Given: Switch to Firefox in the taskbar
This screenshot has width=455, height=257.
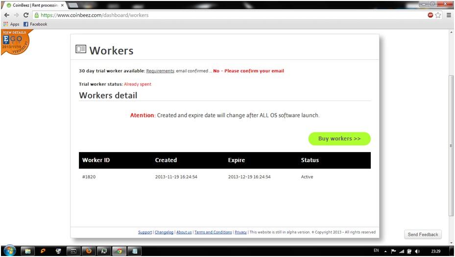Looking at the screenshot, I should click(89, 251).
